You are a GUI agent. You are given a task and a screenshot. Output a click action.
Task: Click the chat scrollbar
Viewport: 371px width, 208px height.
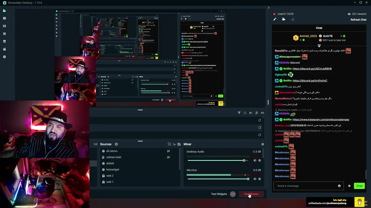[x=366, y=174]
